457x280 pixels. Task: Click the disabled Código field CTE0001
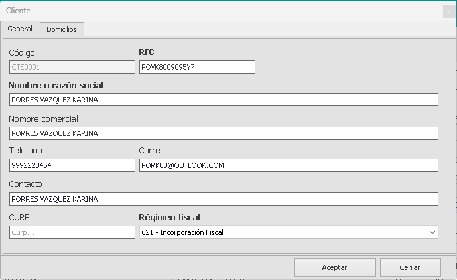click(72, 67)
